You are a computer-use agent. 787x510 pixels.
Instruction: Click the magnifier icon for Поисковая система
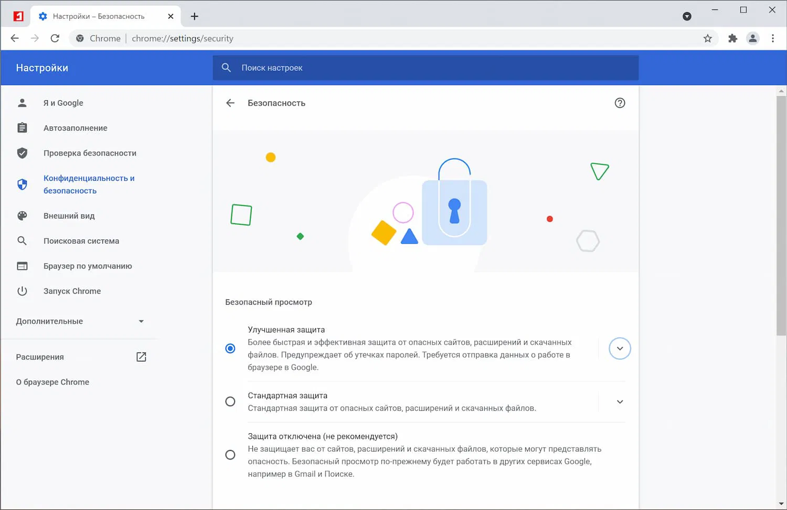pos(22,241)
